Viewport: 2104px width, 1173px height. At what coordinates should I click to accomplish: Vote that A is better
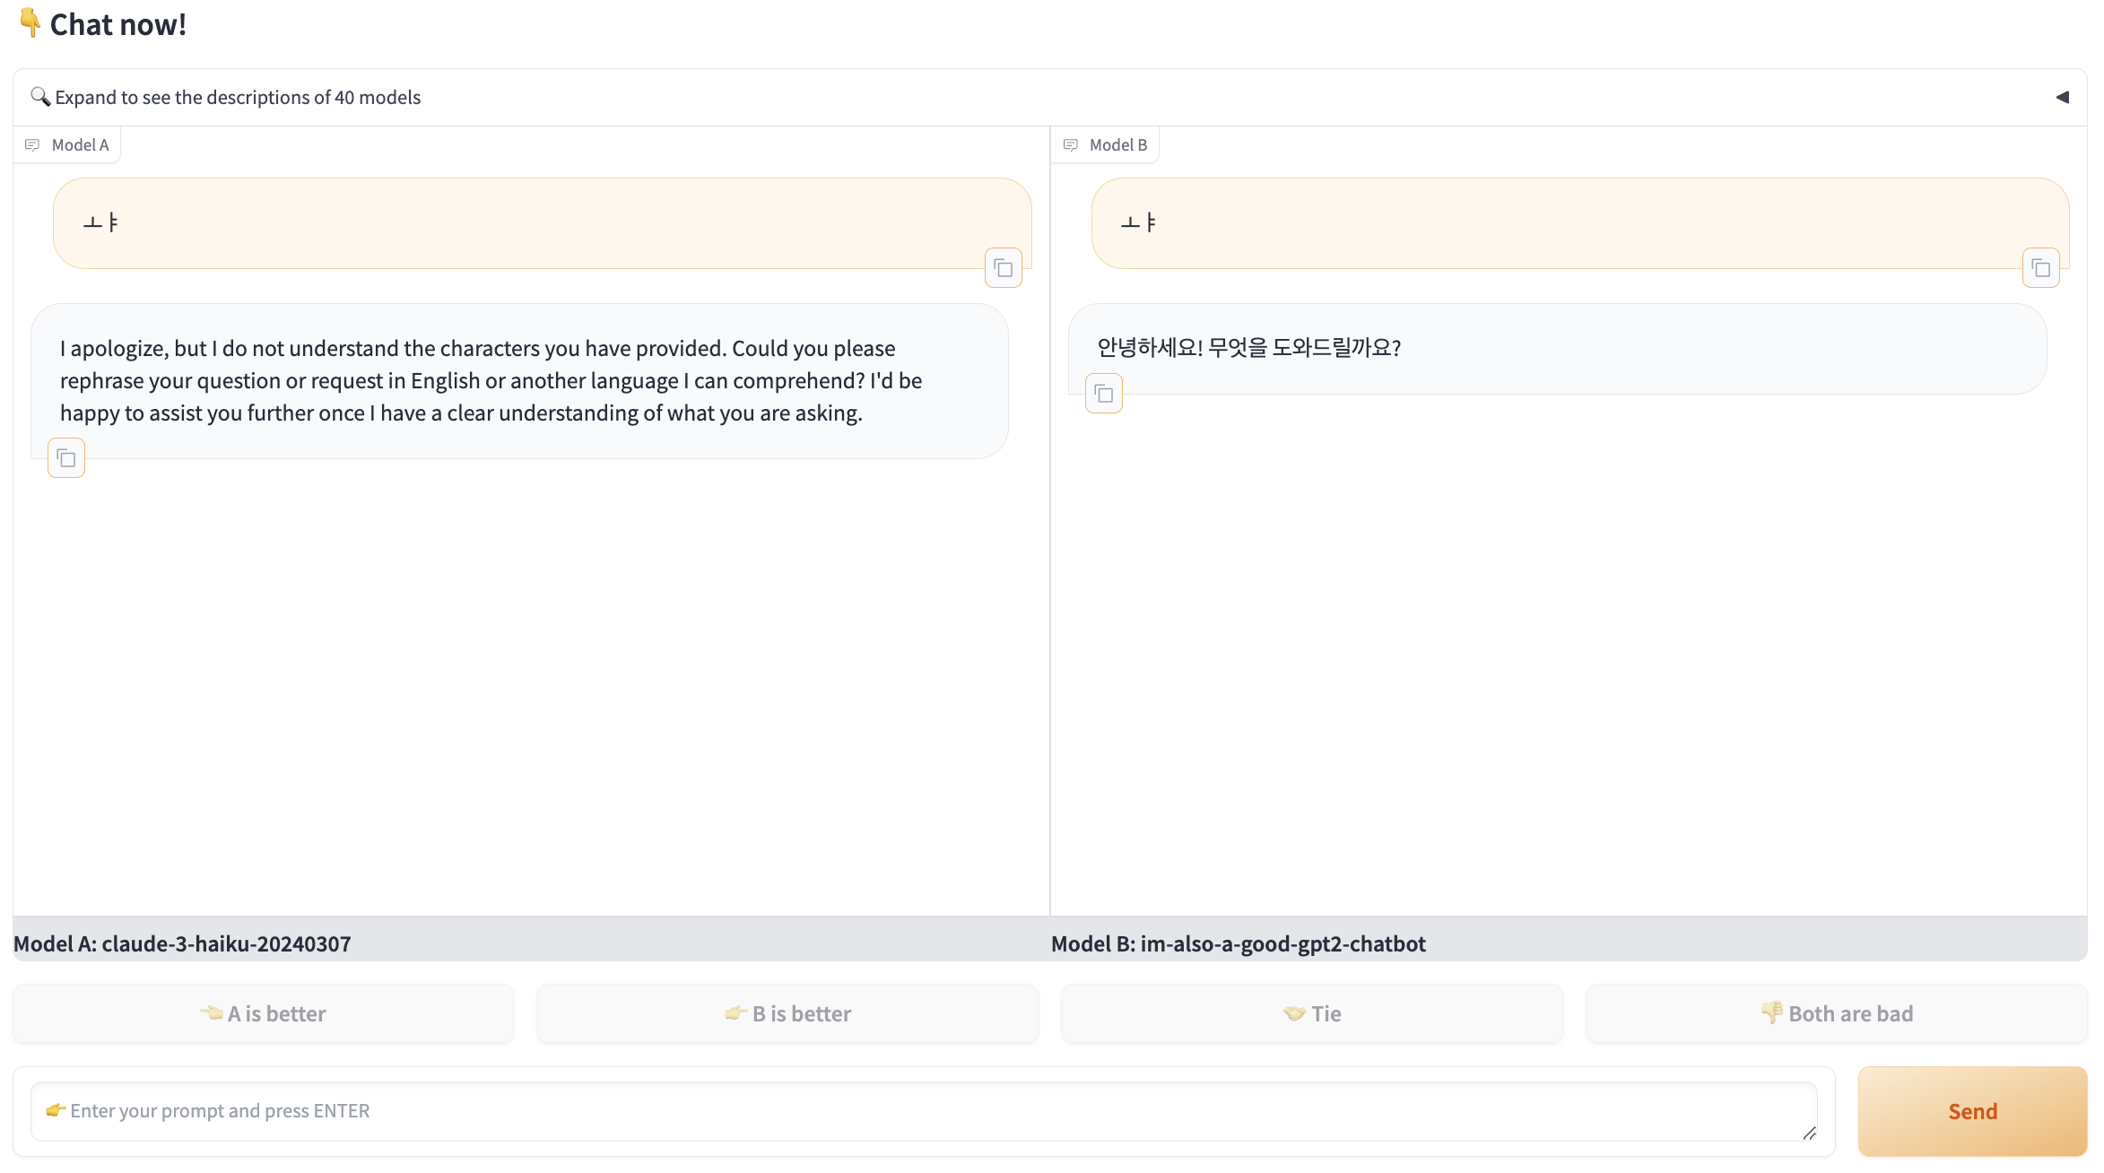[x=263, y=1013]
